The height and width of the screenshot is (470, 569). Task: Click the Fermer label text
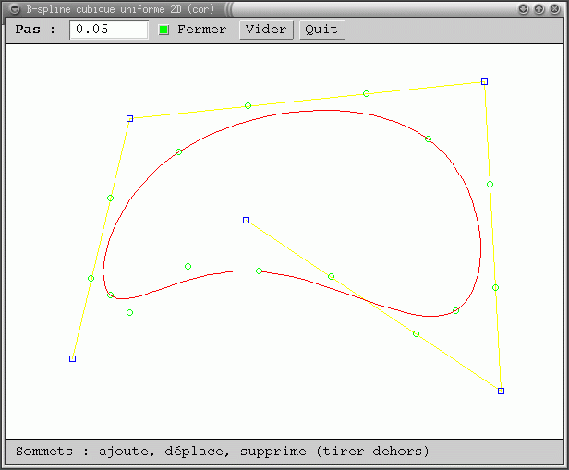201,30
